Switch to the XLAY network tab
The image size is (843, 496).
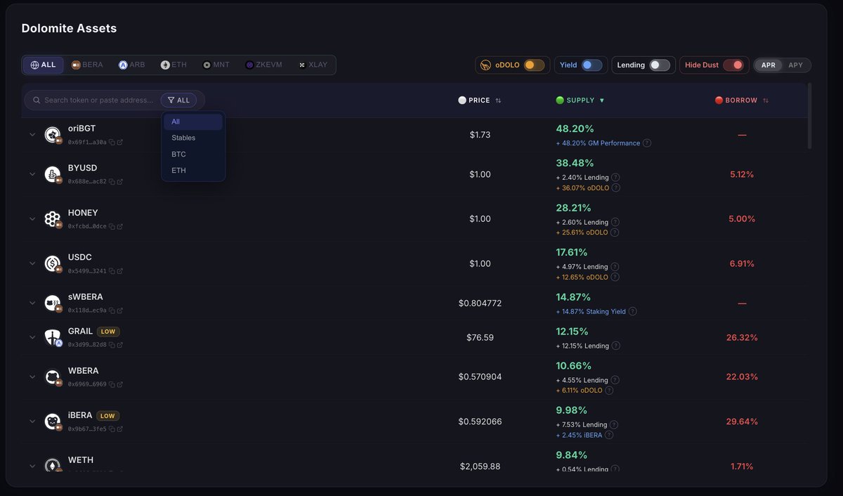tap(312, 65)
